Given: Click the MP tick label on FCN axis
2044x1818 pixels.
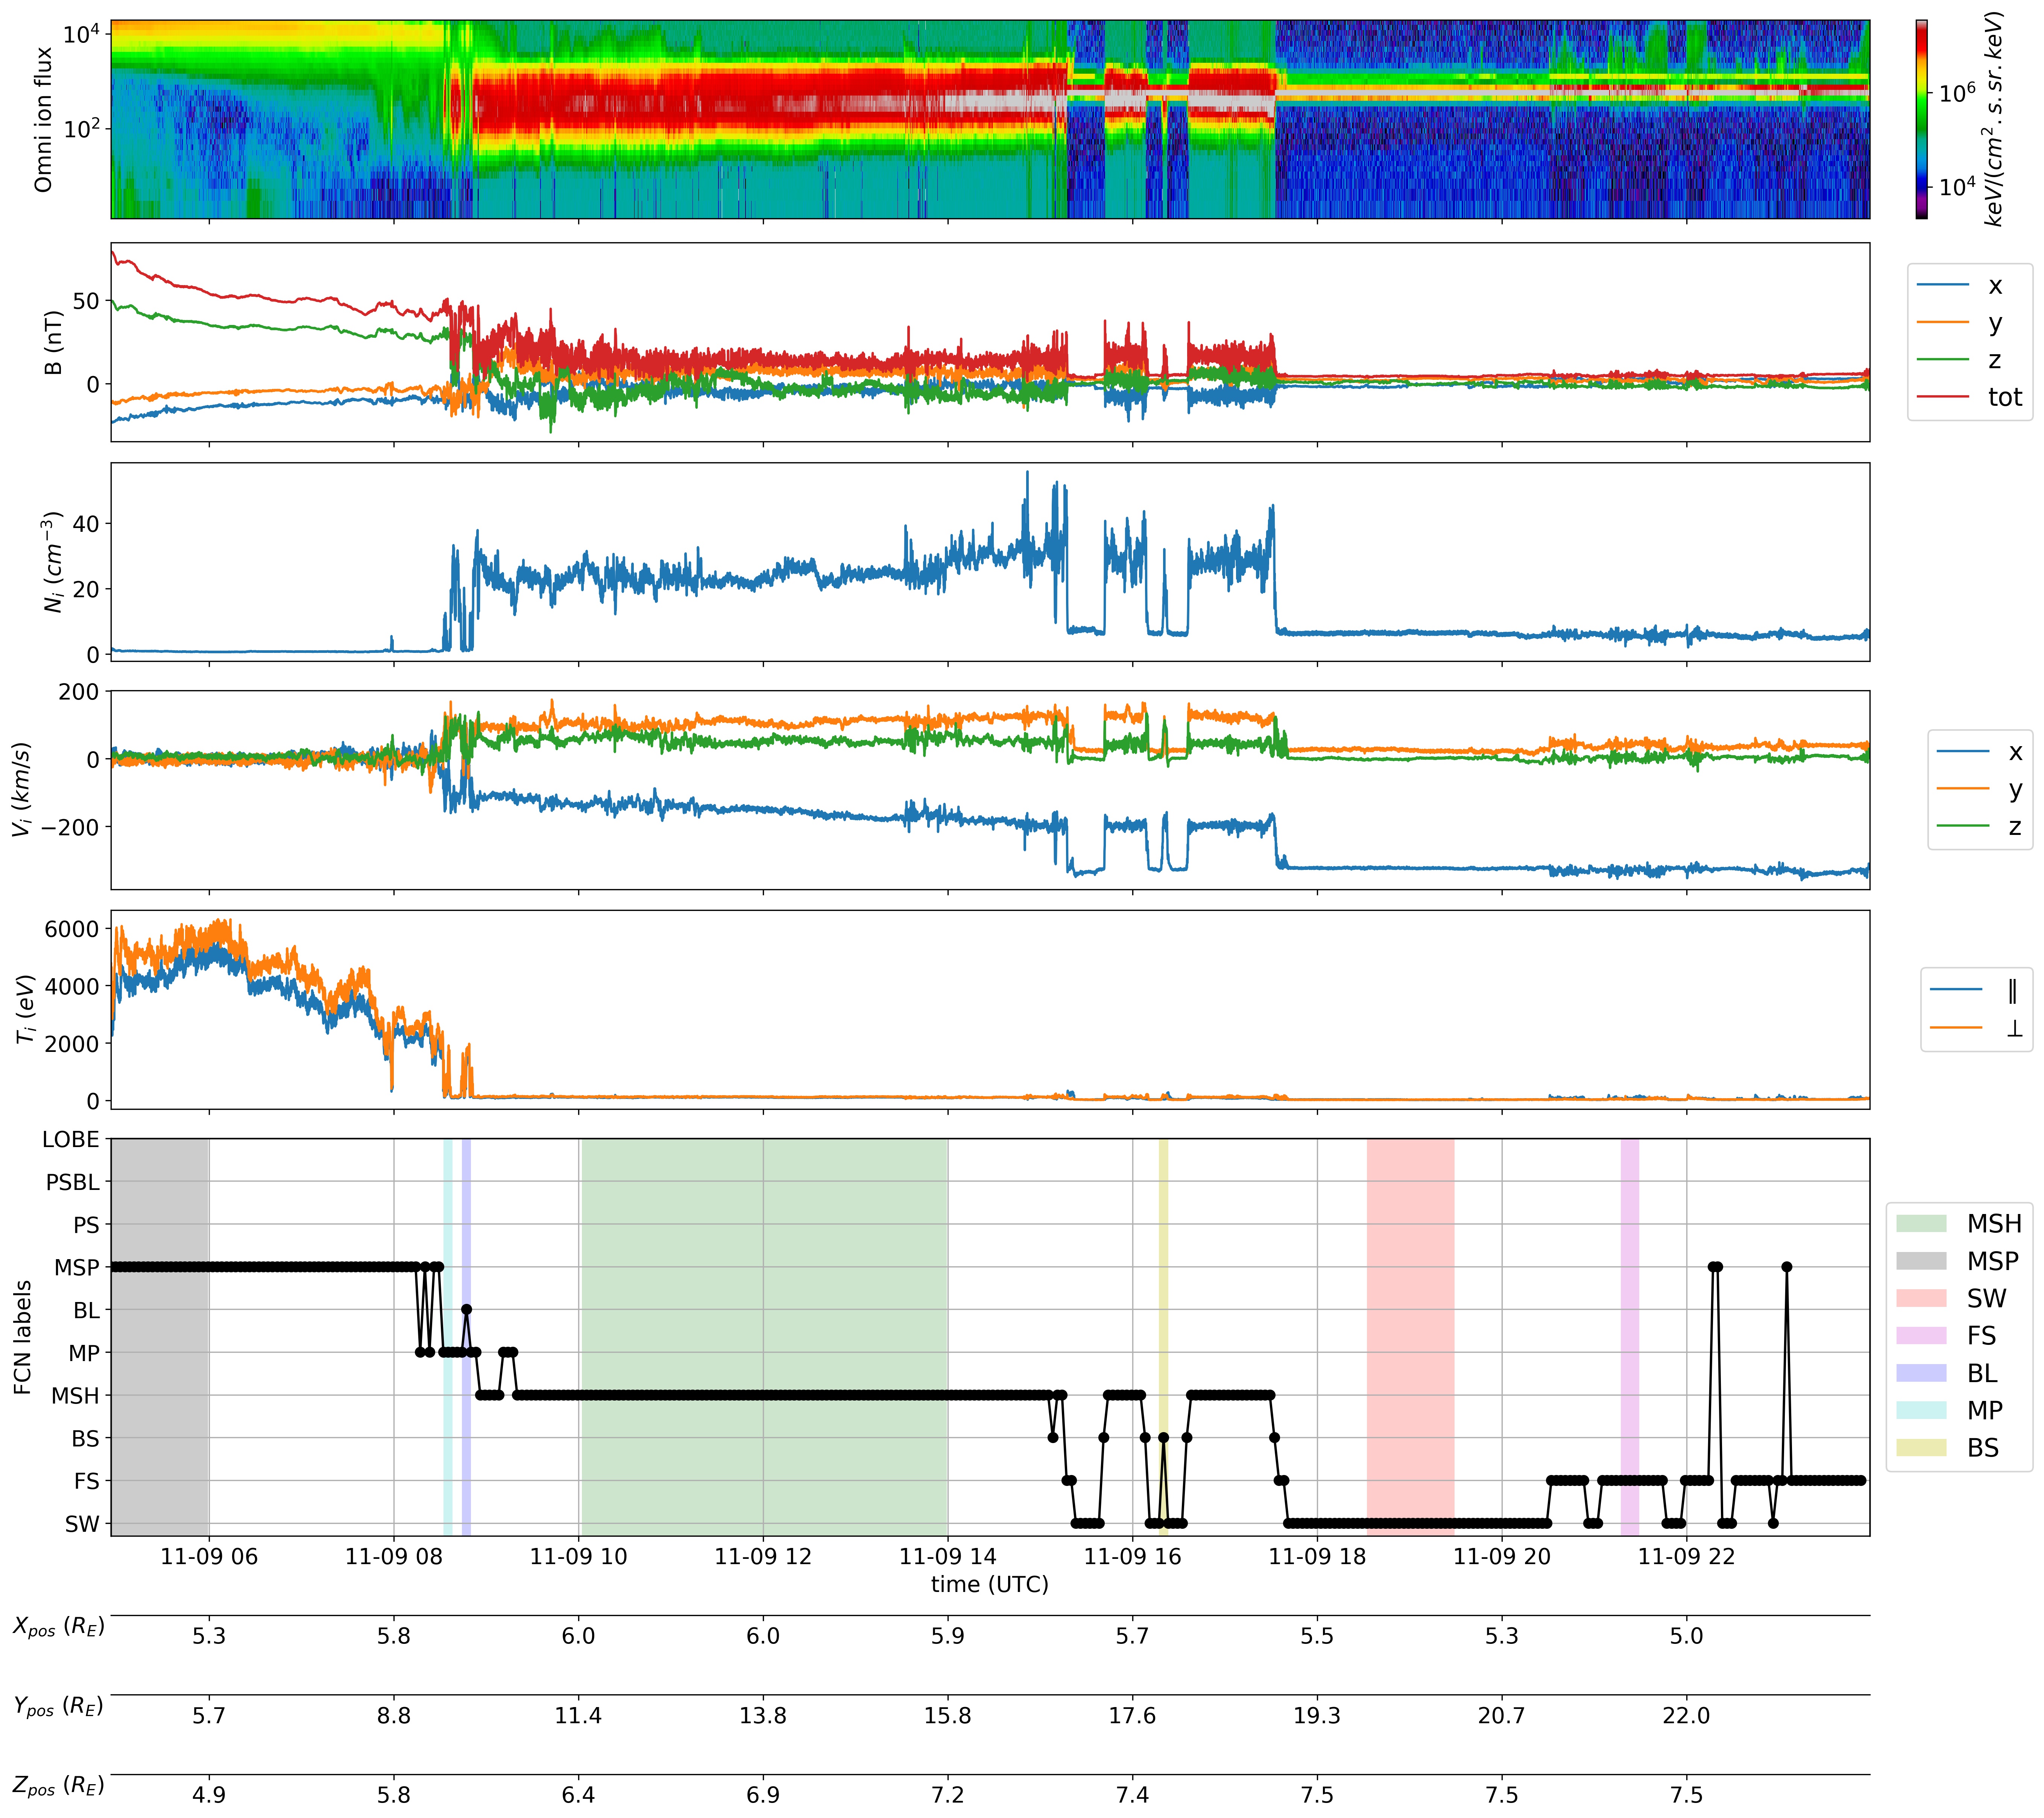Looking at the screenshot, I should click(x=84, y=1353).
